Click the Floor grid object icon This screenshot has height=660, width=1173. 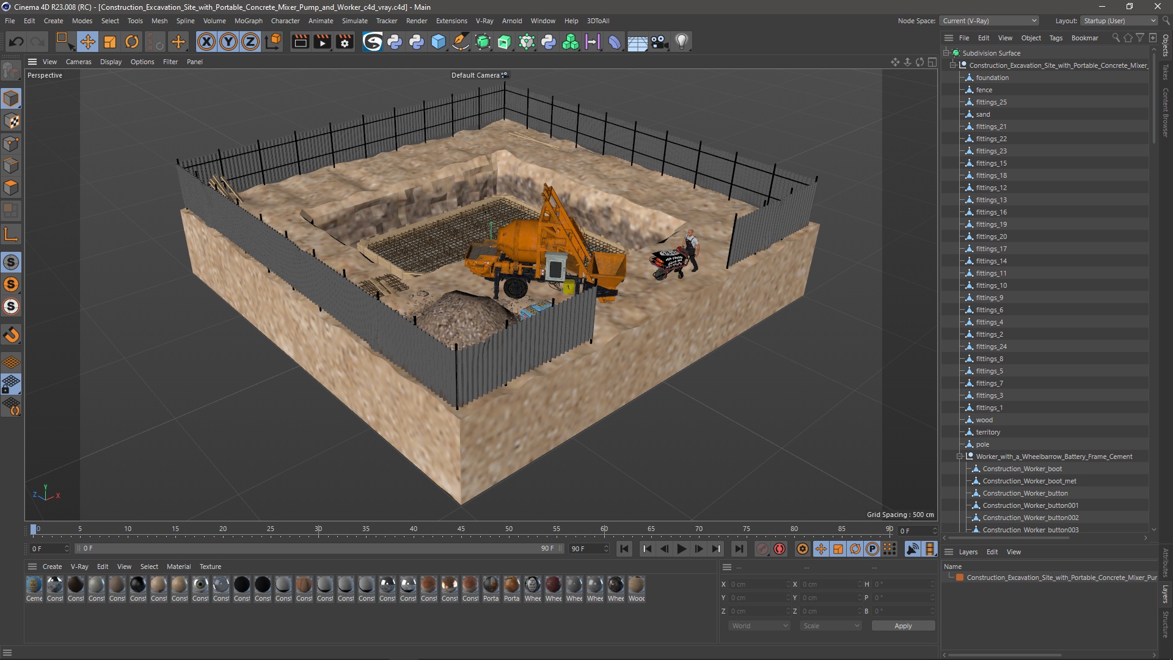click(x=637, y=42)
